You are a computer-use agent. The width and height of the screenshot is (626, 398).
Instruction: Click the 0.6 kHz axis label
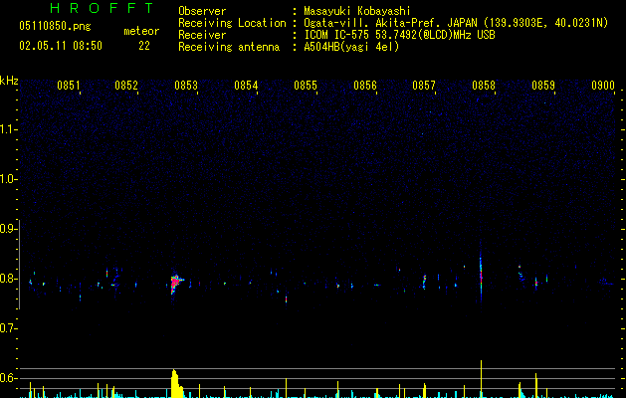point(7,378)
